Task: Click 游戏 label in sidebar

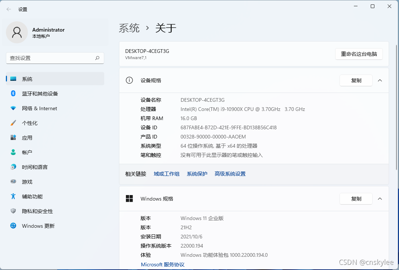Action: point(27,182)
